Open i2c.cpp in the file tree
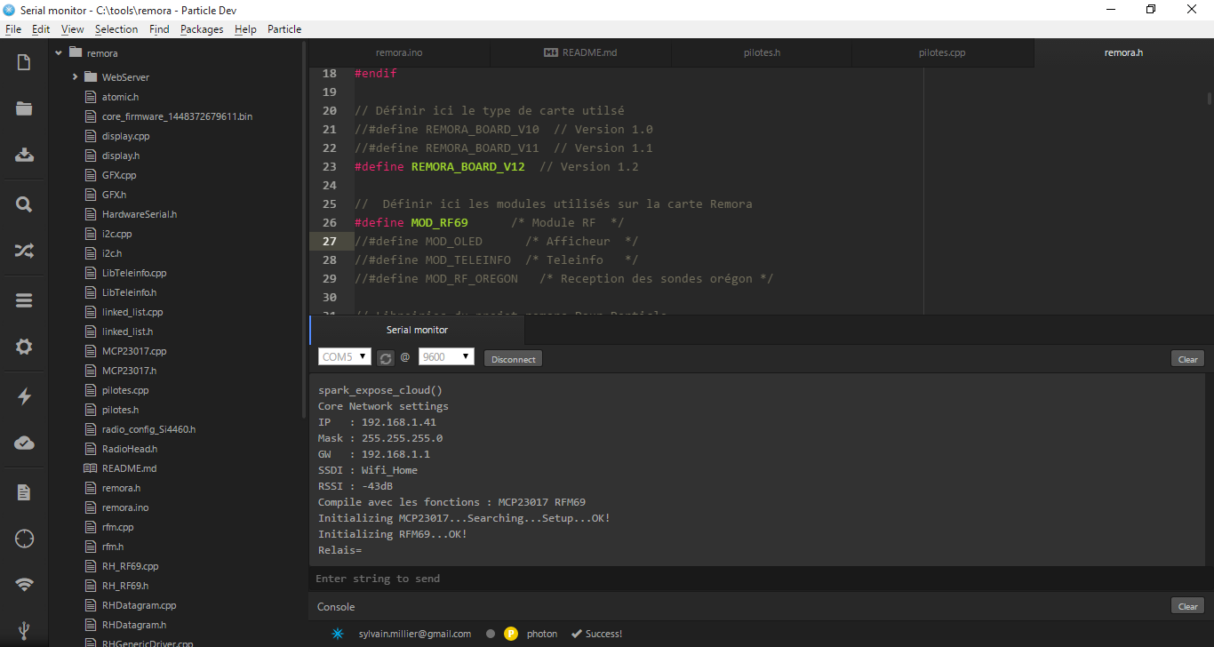1214x647 pixels. [116, 234]
